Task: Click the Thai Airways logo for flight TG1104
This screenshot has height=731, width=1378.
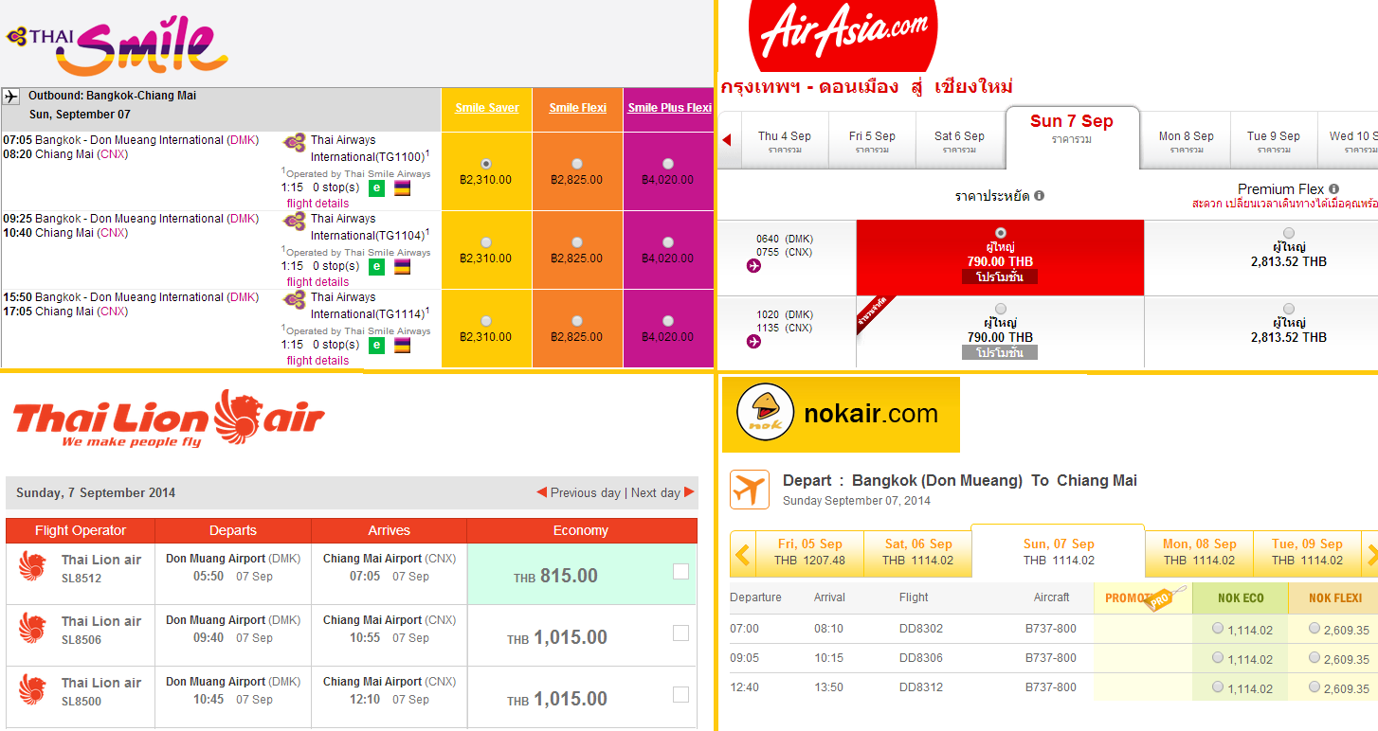Action: pyautogui.click(x=295, y=220)
